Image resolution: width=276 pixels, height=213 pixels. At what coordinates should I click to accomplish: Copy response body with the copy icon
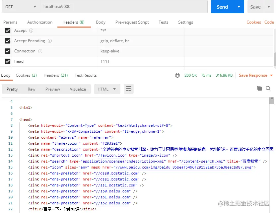click(259, 88)
